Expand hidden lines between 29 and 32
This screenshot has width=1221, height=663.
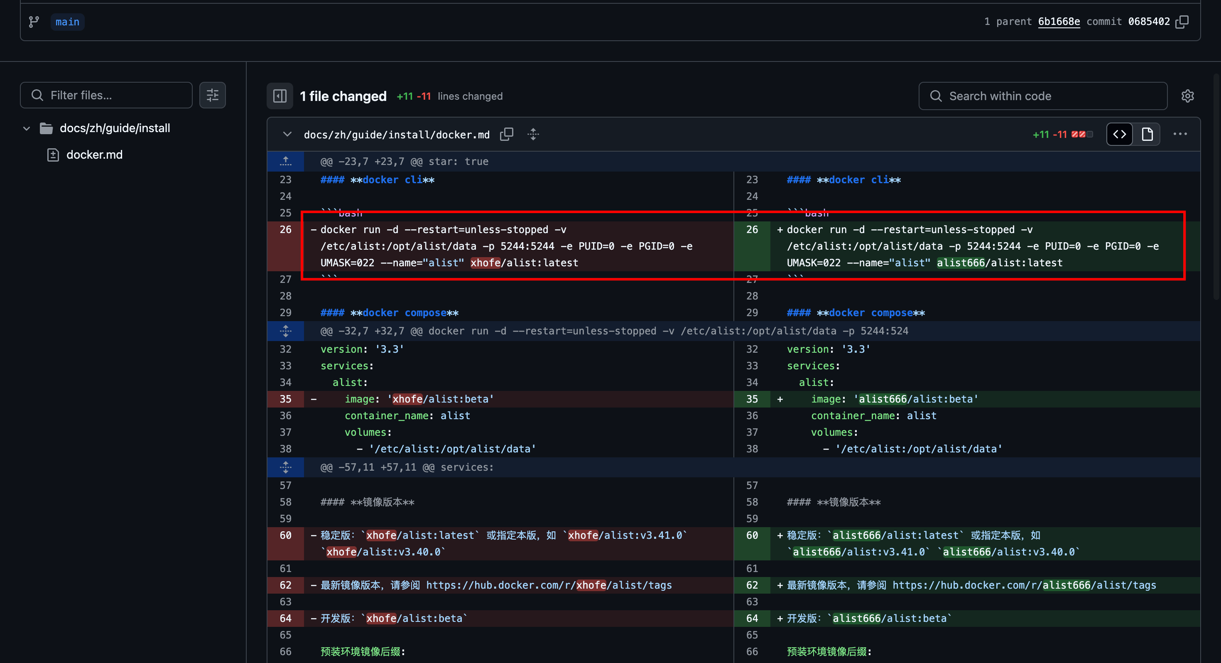click(285, 331)
